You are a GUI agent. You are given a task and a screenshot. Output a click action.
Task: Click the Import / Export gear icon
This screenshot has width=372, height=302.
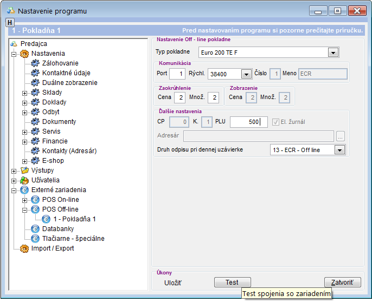pos(24,248)
